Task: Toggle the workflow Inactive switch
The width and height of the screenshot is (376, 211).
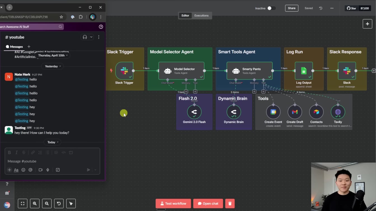Action: coord(271,8)
